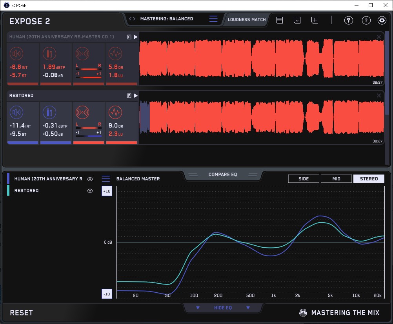This screenshot has width=393, height=324.
Task: Open the Mastering: Balanced preset list menu
Action: (213, 19)
